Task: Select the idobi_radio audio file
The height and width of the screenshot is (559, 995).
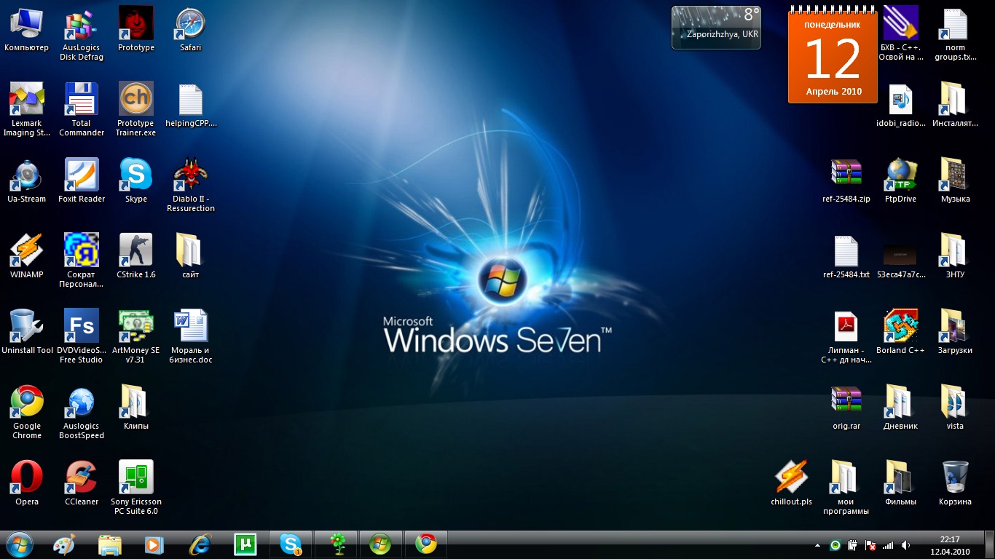Action: pyautogui.click(x=901, y=105)
